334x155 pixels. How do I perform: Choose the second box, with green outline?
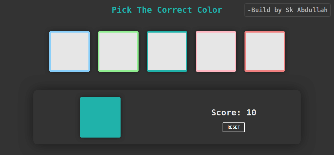118,51
